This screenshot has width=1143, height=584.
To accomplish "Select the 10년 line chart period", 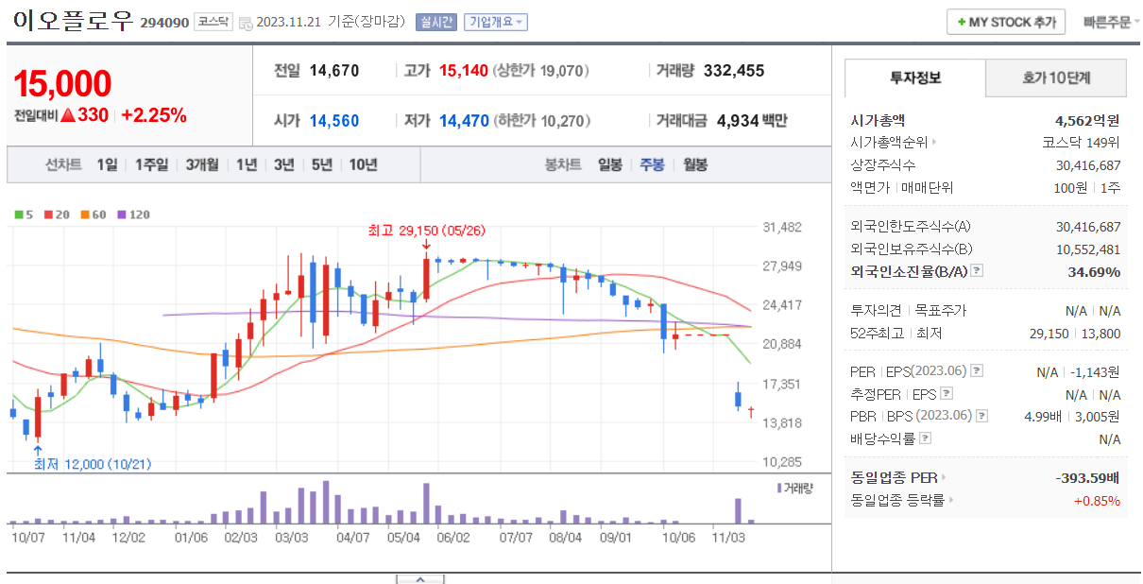I will click(x=364, y=164).
